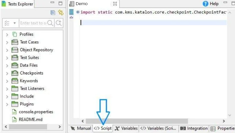Open the search filter dropdown arrow
The width and height of the screenshot is (235, 133).
[14, 23]
